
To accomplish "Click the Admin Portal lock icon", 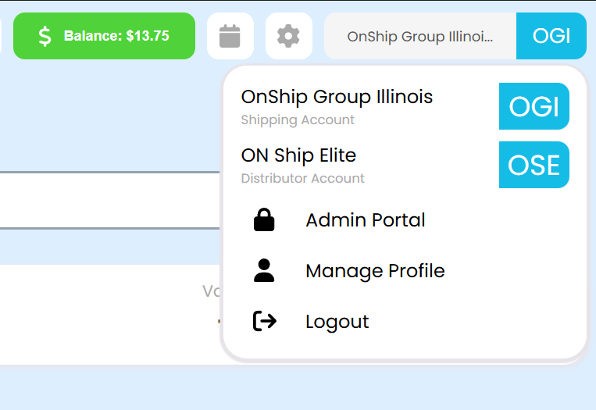I will 264,220.
